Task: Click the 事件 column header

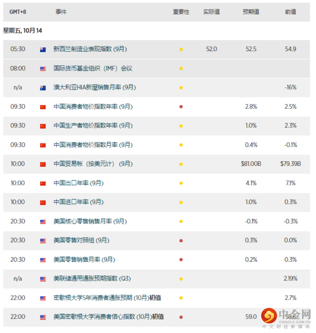Action: (61, 12)
